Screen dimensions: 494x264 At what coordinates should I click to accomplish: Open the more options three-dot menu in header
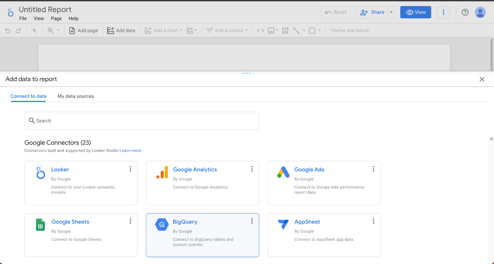click(443, 12)
